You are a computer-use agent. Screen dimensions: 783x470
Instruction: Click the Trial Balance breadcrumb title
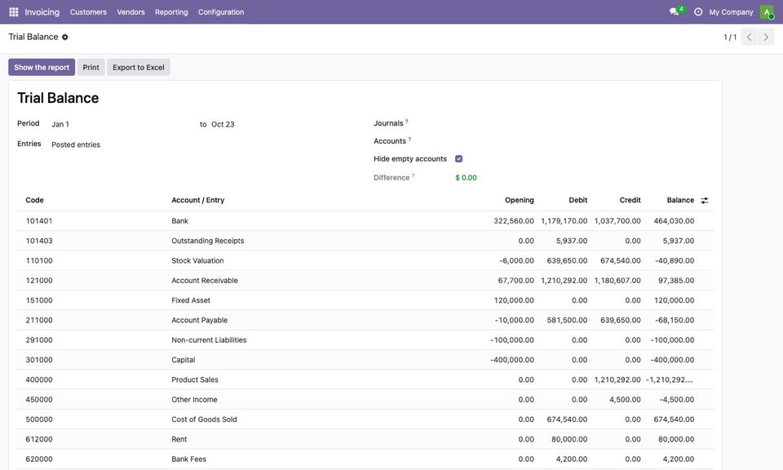pos(33,37)
